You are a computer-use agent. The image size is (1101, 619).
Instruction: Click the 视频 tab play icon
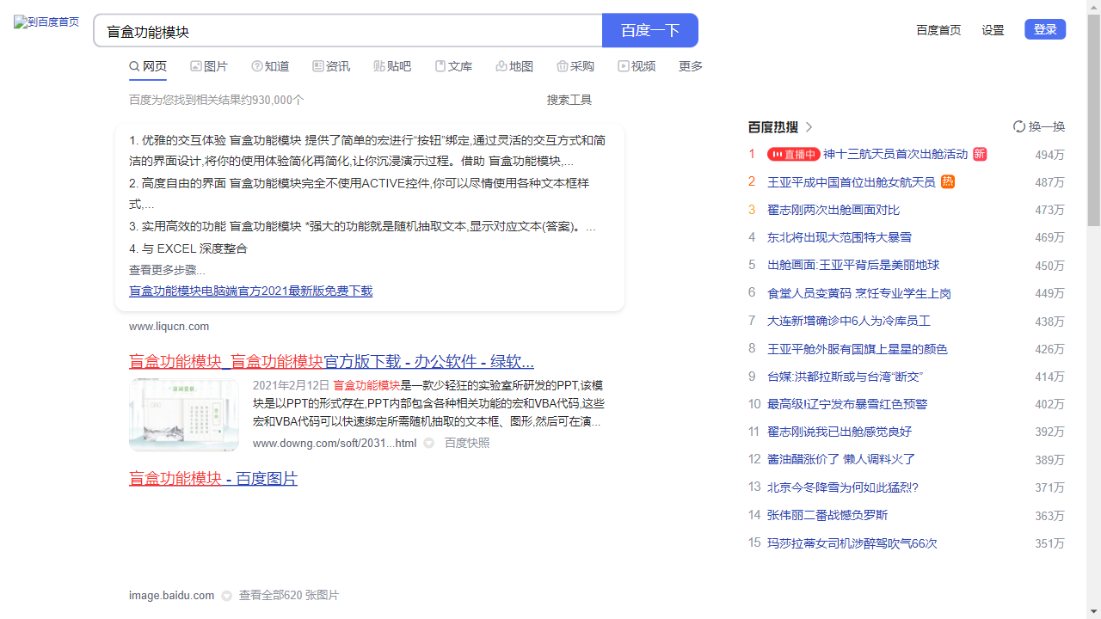[624, 66]
